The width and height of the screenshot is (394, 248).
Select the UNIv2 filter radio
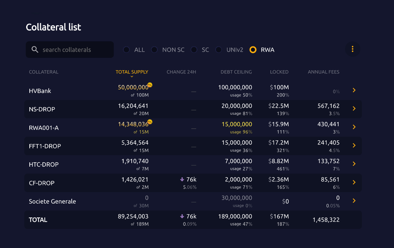click(x=219, y=50)
